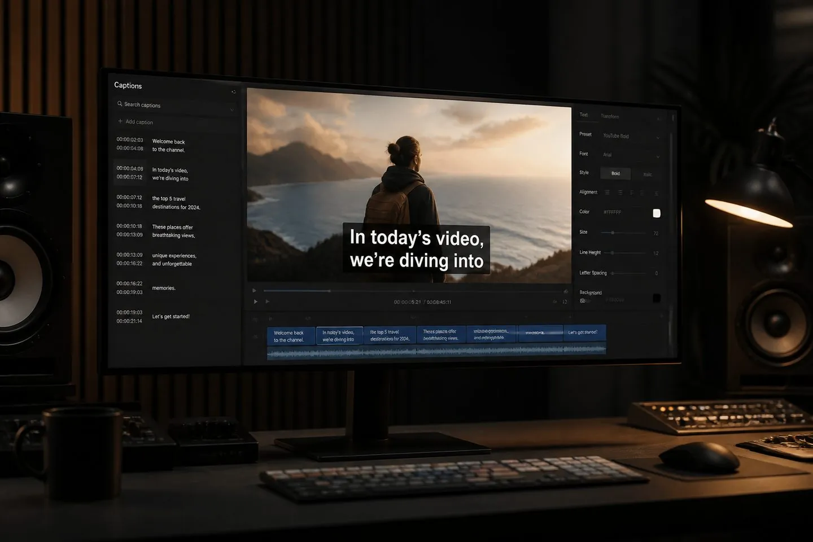
Task: Click the Add caption button
Action: [x=135, y=121]
